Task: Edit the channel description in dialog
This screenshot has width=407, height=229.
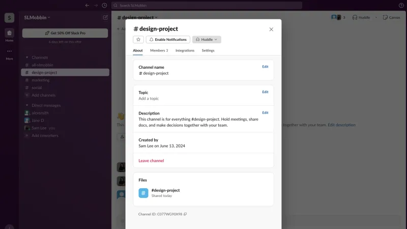Action: [265, 112]
